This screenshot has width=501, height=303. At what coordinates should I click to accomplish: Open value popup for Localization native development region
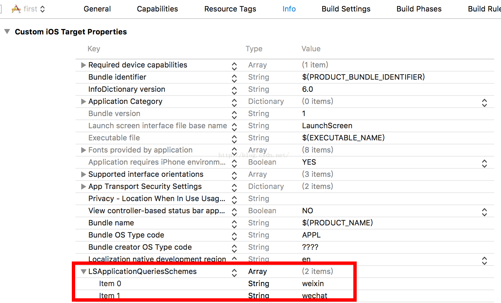[x=484, y=260]
